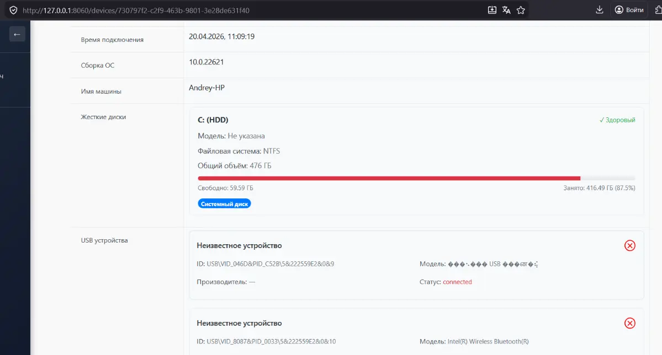This screenshot has height=355, width=662.
Task: Click the Жесткие диски label
Action: tap(103, 117)
